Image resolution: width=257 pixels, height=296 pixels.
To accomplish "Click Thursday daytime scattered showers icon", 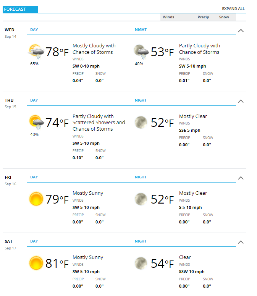I will [x=36, y=122].
